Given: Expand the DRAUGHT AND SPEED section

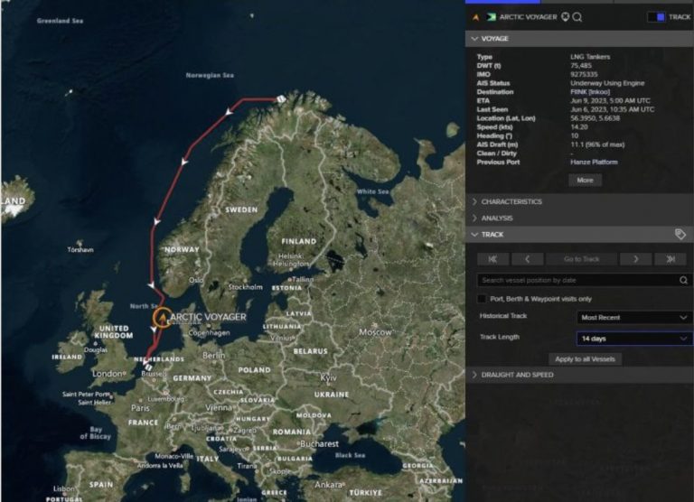Looking at the screenshot, I should click(579, 375).
